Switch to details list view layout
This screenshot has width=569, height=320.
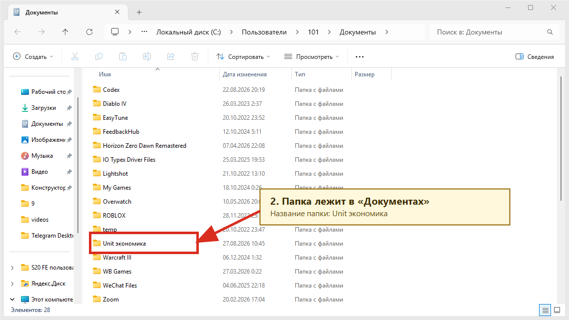[x=545, y=310]
